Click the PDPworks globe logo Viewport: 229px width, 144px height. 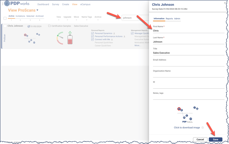coord(7,4)
